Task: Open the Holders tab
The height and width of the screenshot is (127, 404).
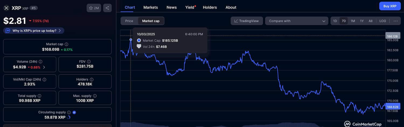Action: click(210, 7)
